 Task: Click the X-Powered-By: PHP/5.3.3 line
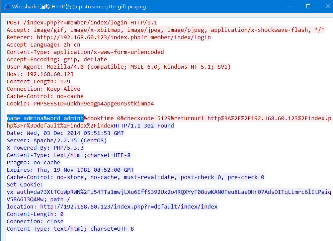click(45, 148)
